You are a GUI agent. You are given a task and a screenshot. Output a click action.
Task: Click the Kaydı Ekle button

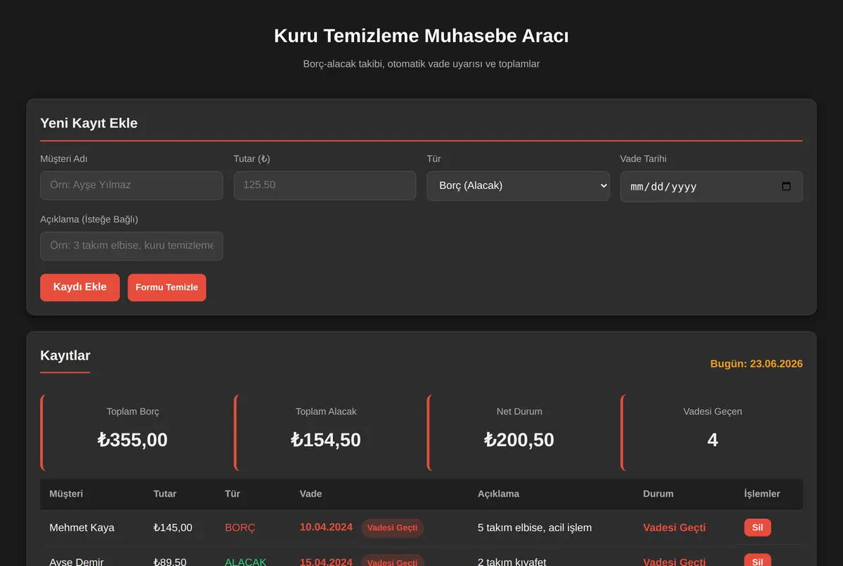point(80,287)
